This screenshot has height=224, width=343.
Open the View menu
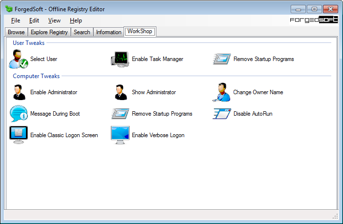click(54, 20)
